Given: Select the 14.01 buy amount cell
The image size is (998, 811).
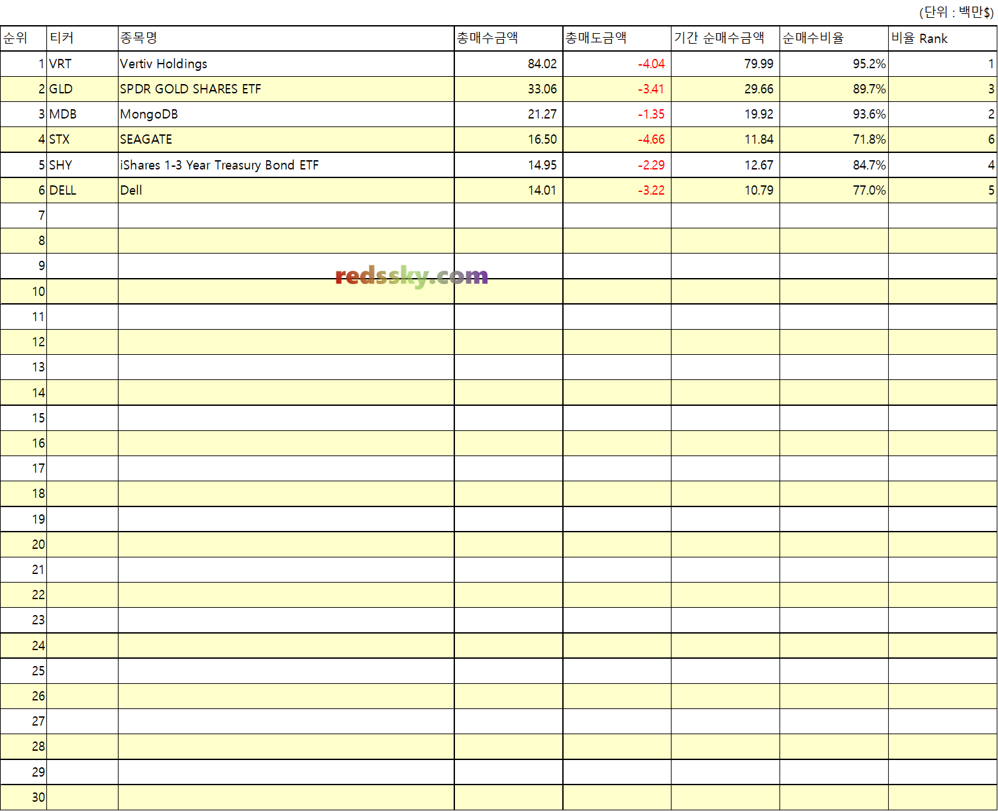Looking at the screenshot, I should tap(509, 191).
